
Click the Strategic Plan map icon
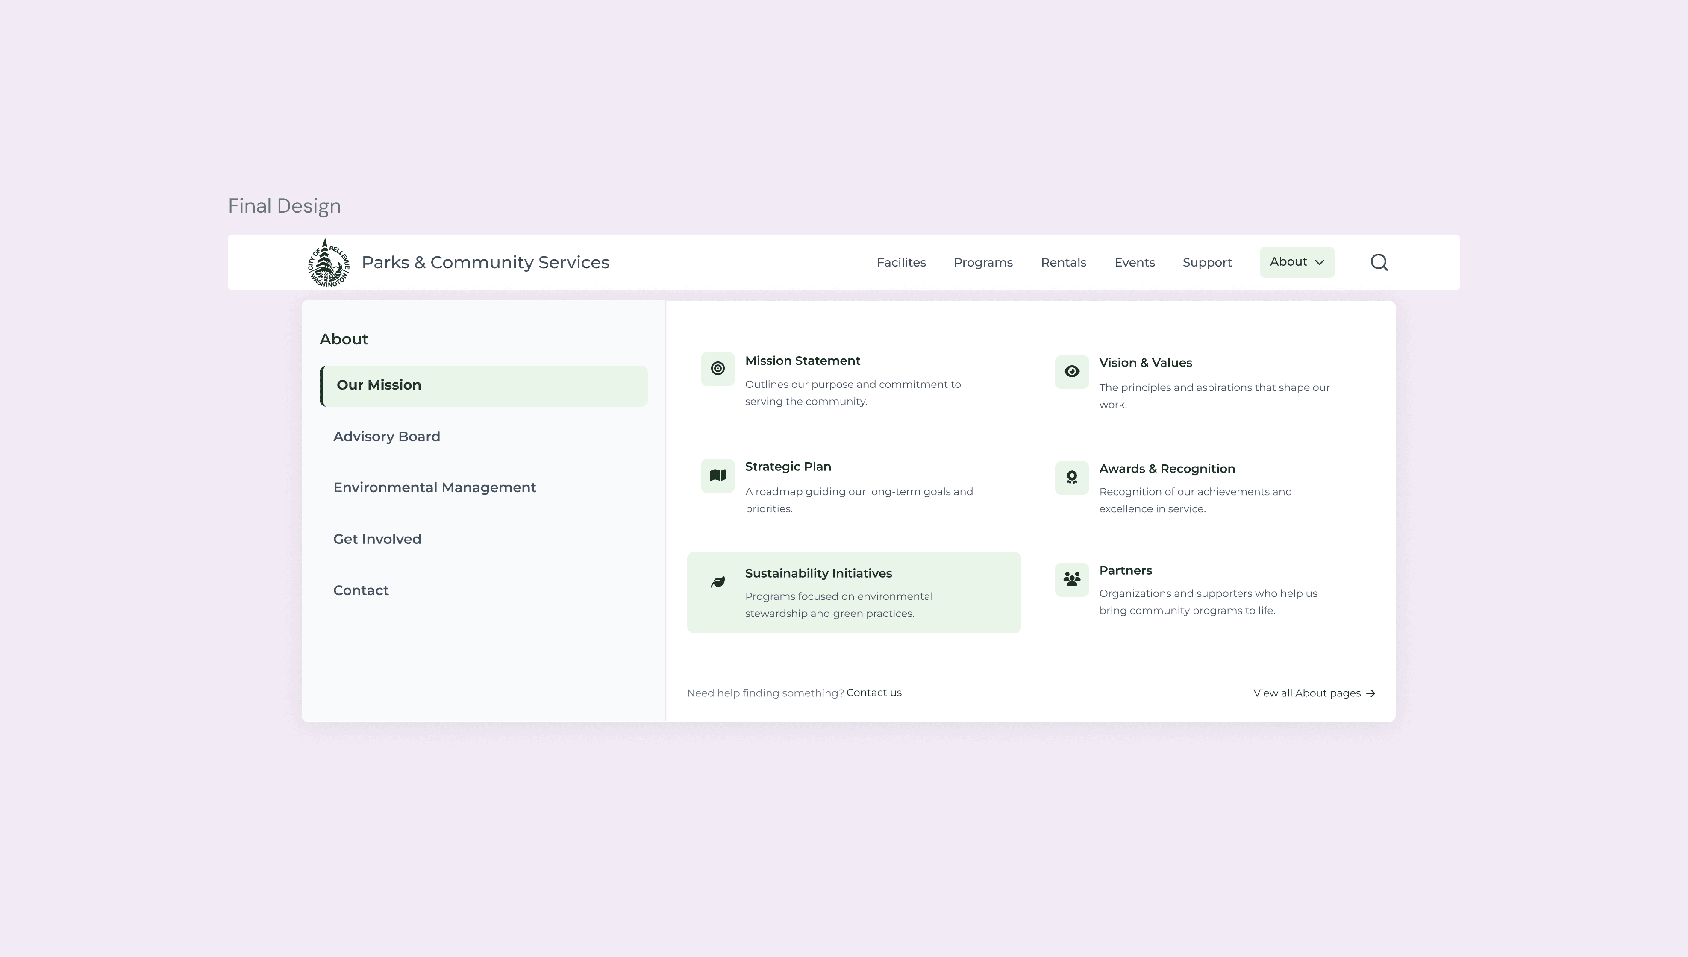pyautogui.click(x=717, y=475)
